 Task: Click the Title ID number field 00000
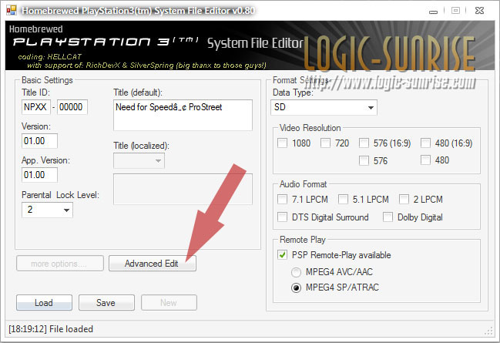72,107
